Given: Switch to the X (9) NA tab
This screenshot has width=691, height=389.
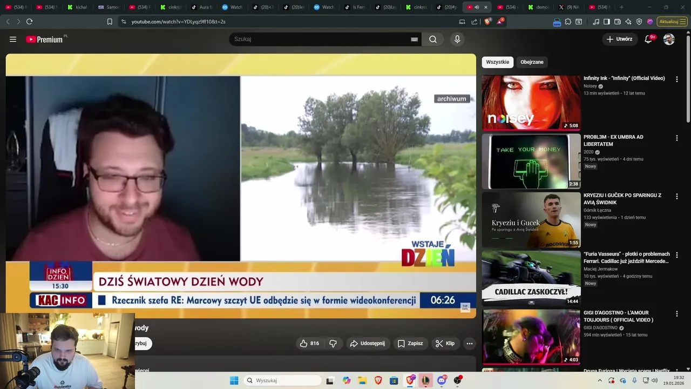Looking at the screenshot, I should 570,7.
